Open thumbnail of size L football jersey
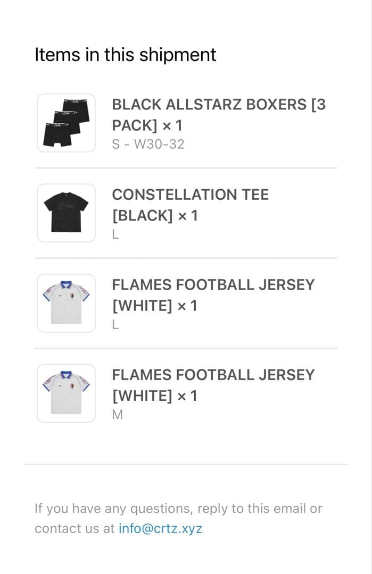 click(x=66, y=303)
